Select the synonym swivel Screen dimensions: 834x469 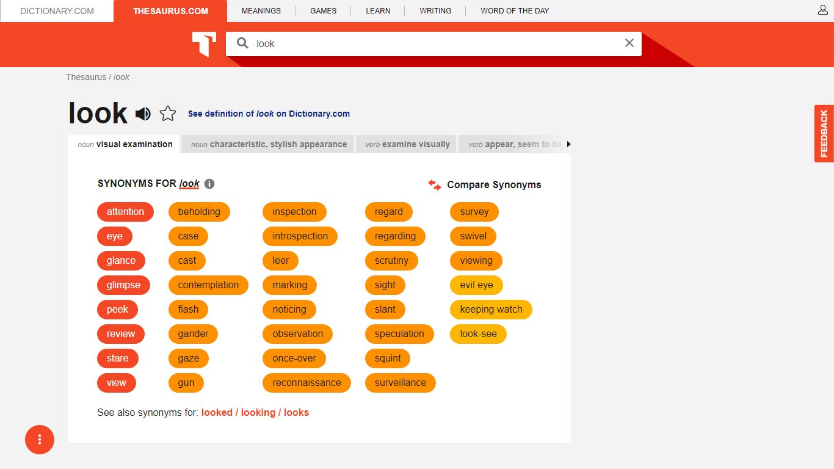pyautogui.click(x=473, y=236)
